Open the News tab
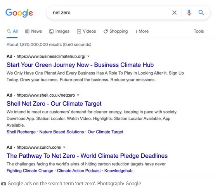Screen dimensions: 220x193 [33, 31]
